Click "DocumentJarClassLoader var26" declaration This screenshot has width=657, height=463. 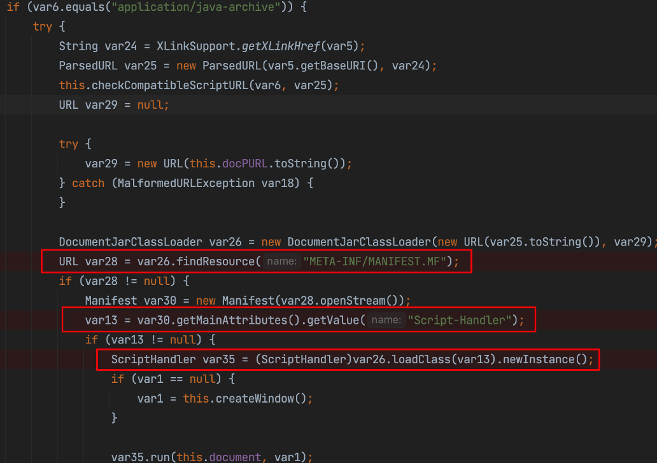[150, 242]
